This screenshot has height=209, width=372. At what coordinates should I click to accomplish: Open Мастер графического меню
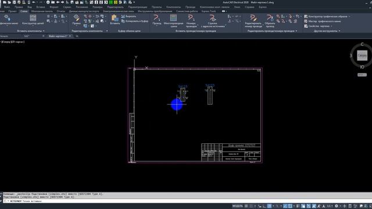323,21
